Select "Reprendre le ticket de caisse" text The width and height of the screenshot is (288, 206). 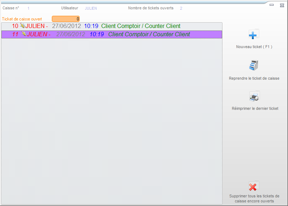[x=254, y=78]
